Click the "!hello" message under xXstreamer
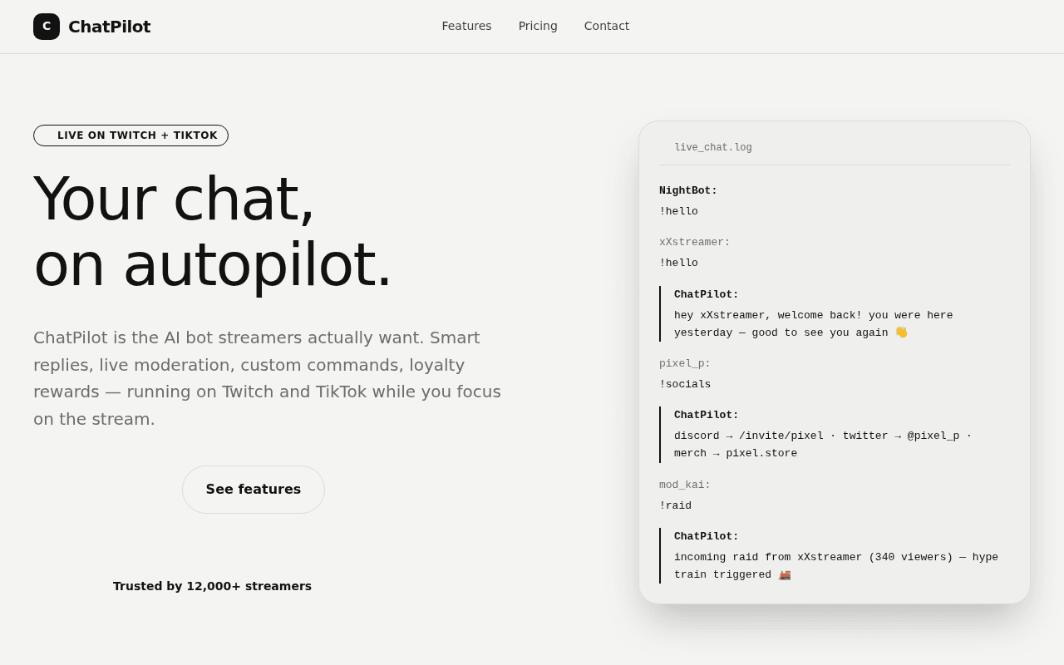The width and height of the screenshot is (1064, 665). [679, 264]
